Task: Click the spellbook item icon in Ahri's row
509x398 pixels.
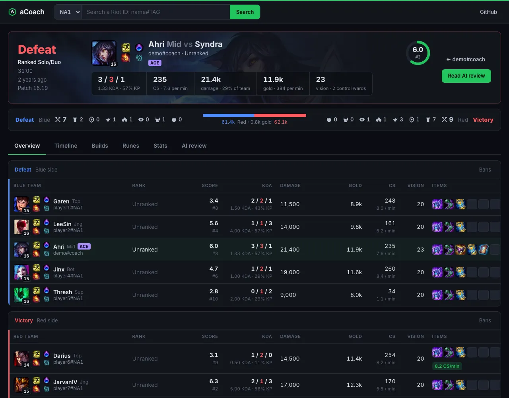Action: point(484,250)
